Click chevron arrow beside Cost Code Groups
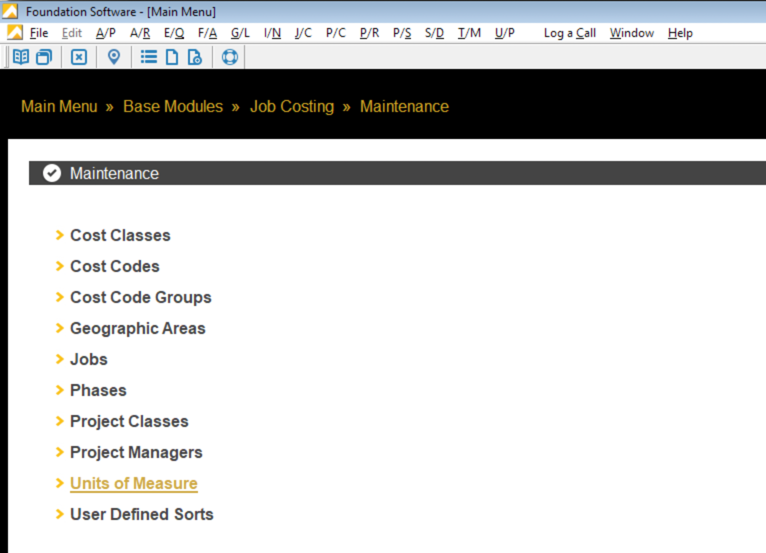The image size is (766, 553). click(x=59, y=297)
